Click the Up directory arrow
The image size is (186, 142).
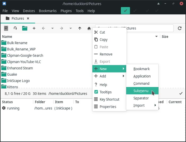[80, 28]
